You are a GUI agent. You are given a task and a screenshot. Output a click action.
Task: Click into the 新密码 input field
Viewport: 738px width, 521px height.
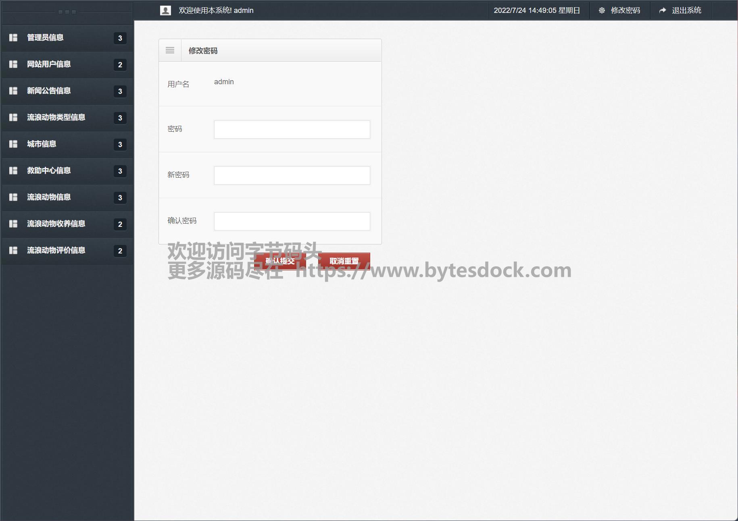(x=292, y=175)
